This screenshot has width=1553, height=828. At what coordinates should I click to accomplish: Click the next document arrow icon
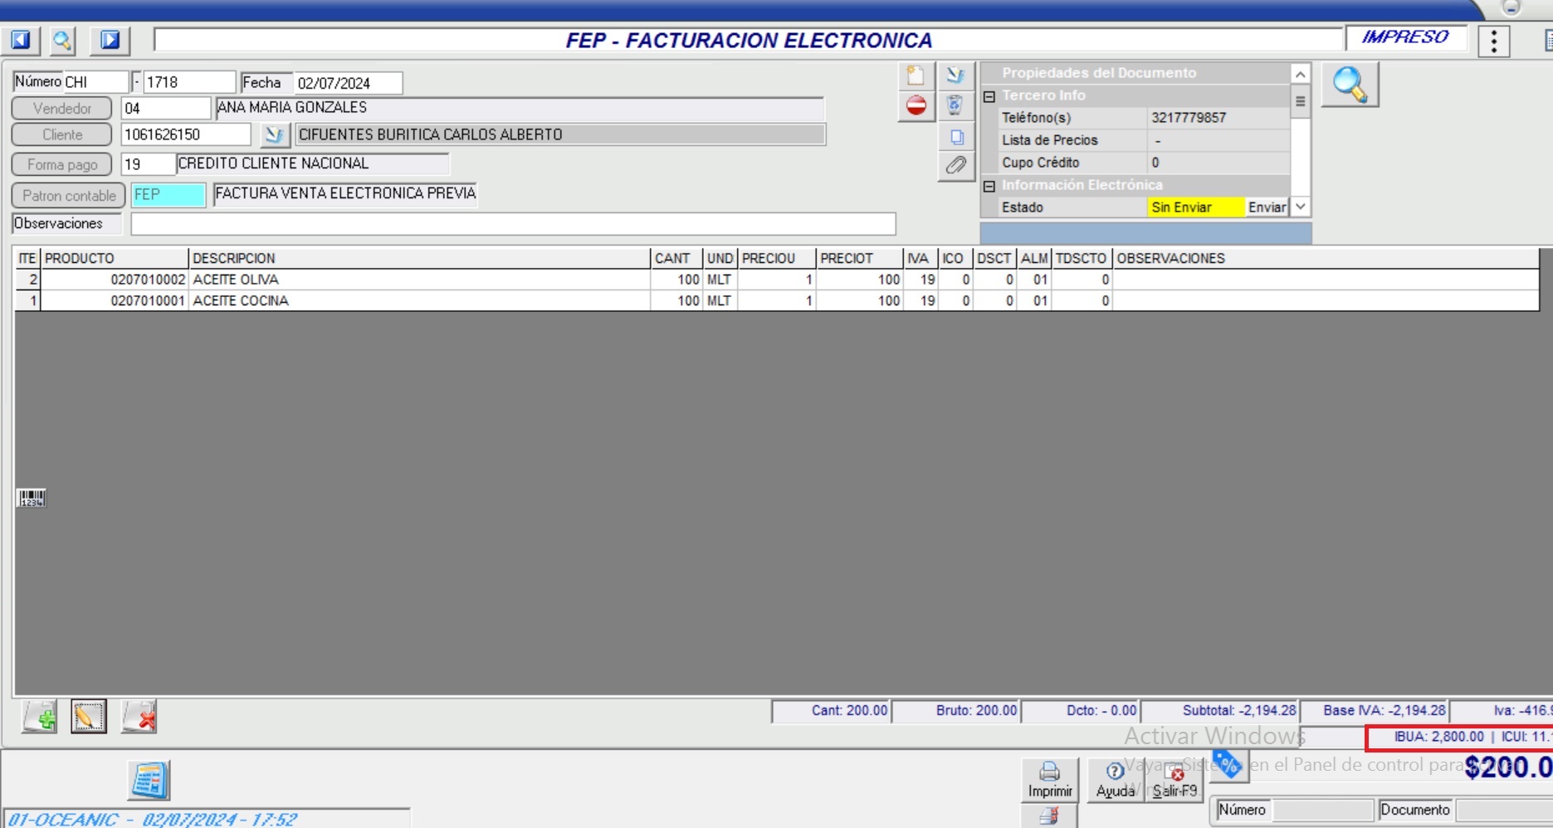coord(110,40)
